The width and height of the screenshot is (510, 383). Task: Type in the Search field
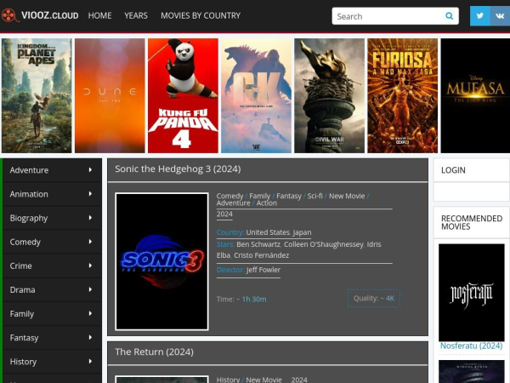tap(387, 16)
